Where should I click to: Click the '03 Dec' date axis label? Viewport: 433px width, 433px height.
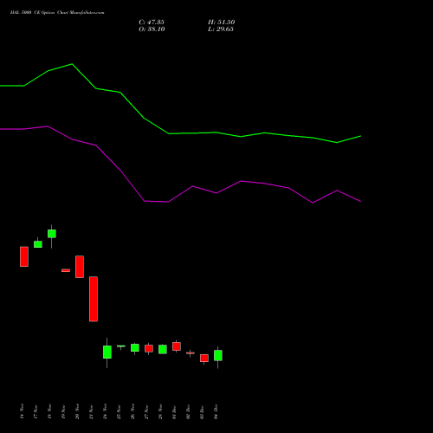coord(202,411)
